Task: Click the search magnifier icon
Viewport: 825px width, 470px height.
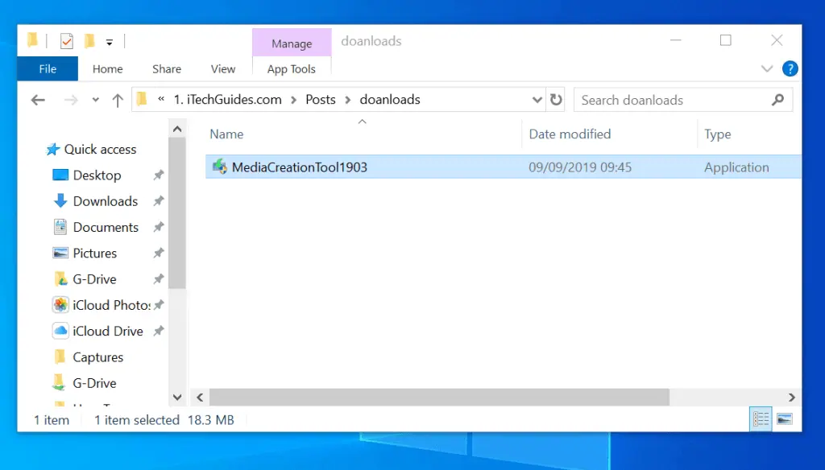Action: pyautogui.click(x=777, y=100)
